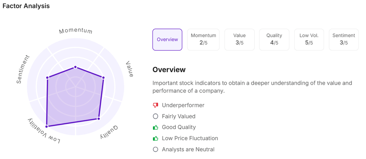The height and width of the screenshot is (159, 366).
Task: Select the Overview tab
Action: 167,40
